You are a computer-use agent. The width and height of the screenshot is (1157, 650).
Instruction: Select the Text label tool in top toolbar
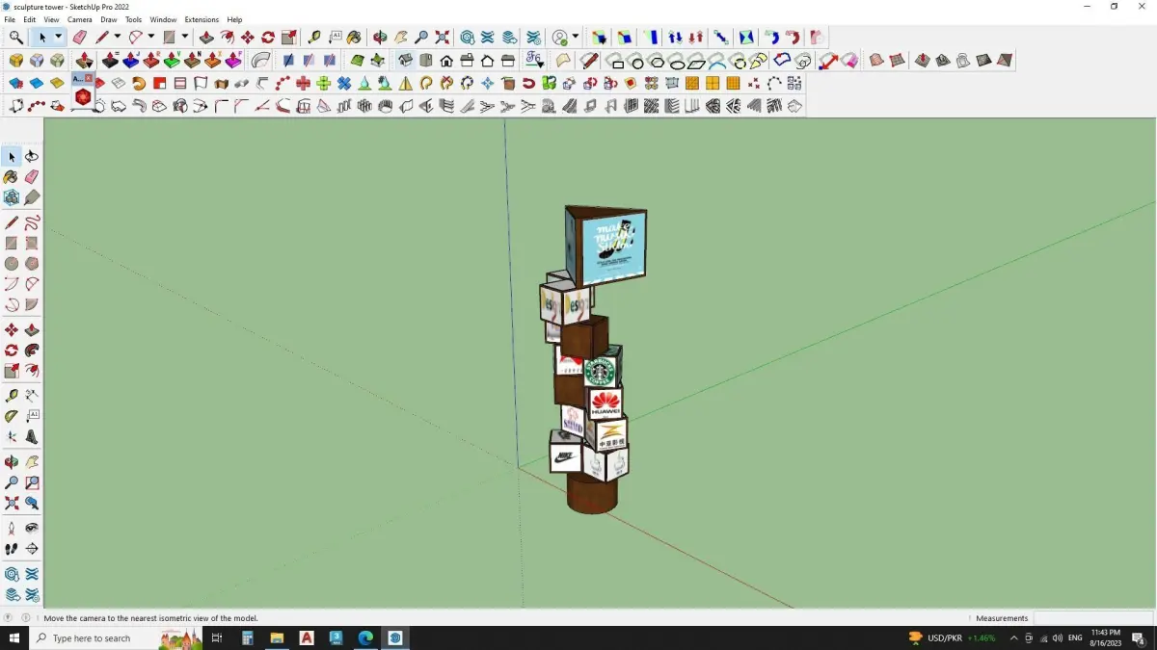tap(335, 38)
